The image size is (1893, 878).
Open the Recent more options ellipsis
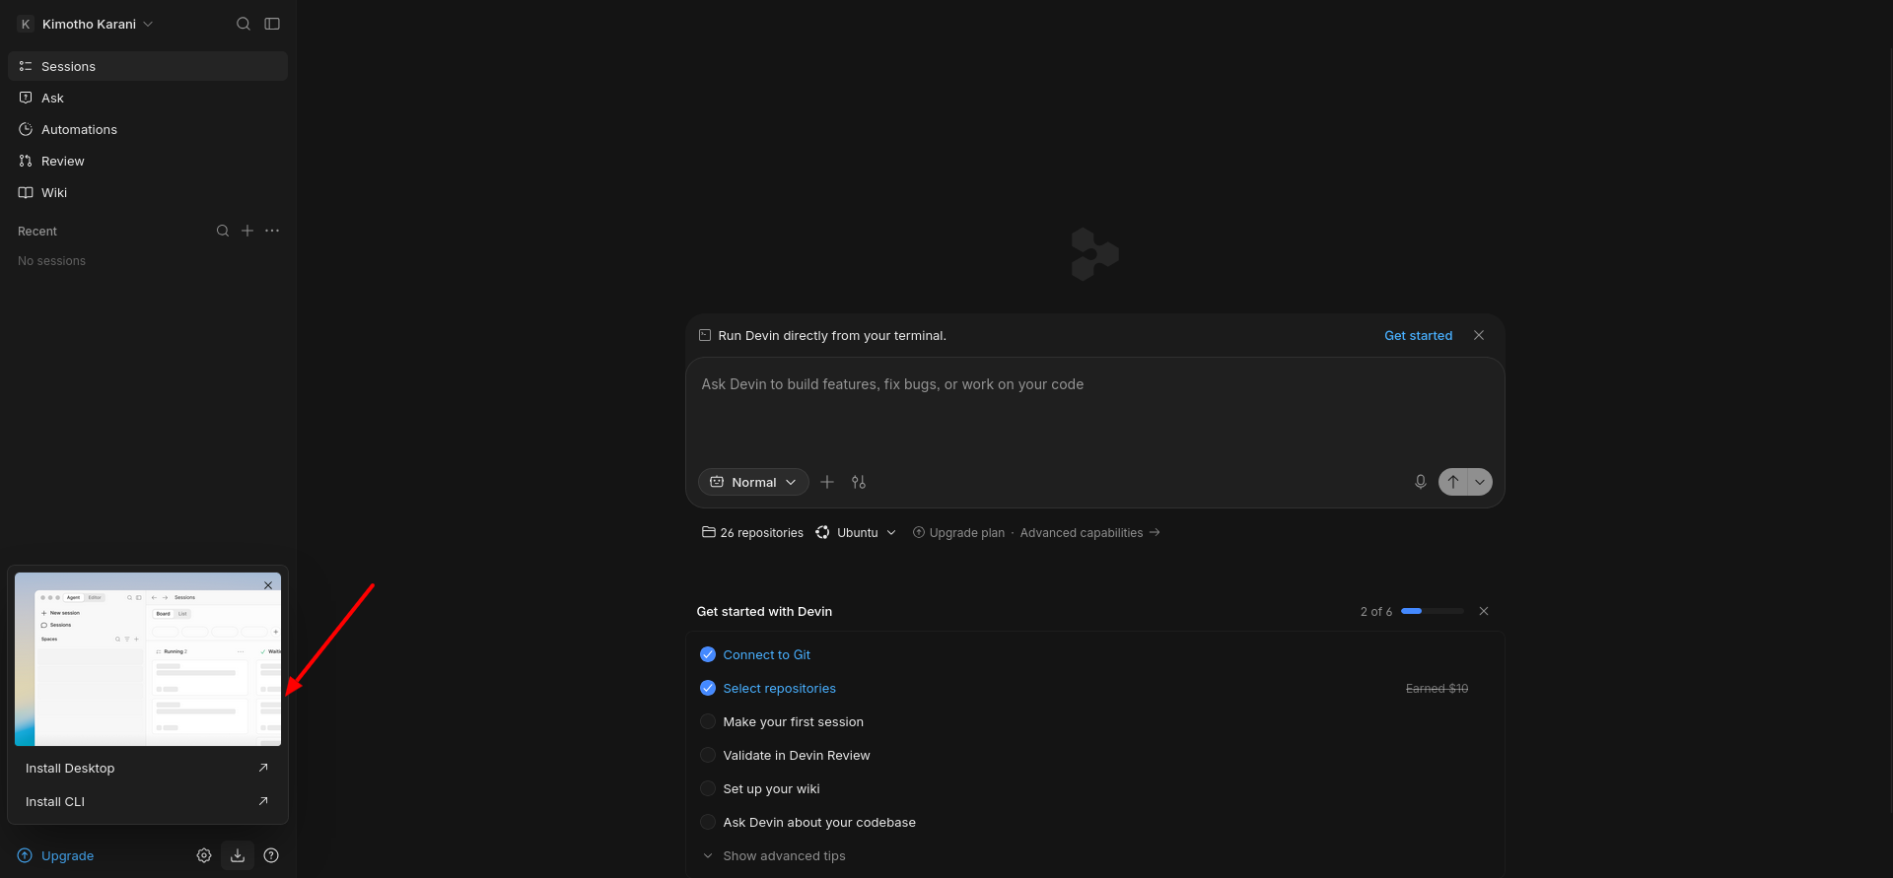[272, 231]
